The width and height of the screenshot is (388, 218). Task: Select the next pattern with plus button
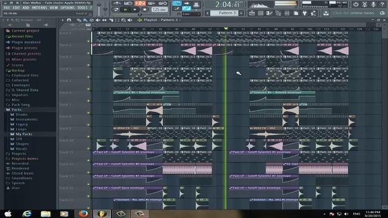pyautogui.click(x=241, y=13)
